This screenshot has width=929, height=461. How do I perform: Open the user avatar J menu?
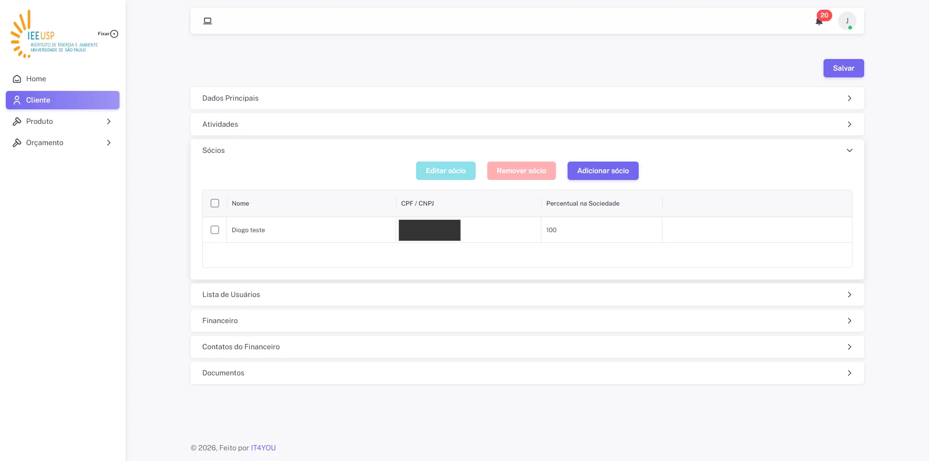pos(847,21)
